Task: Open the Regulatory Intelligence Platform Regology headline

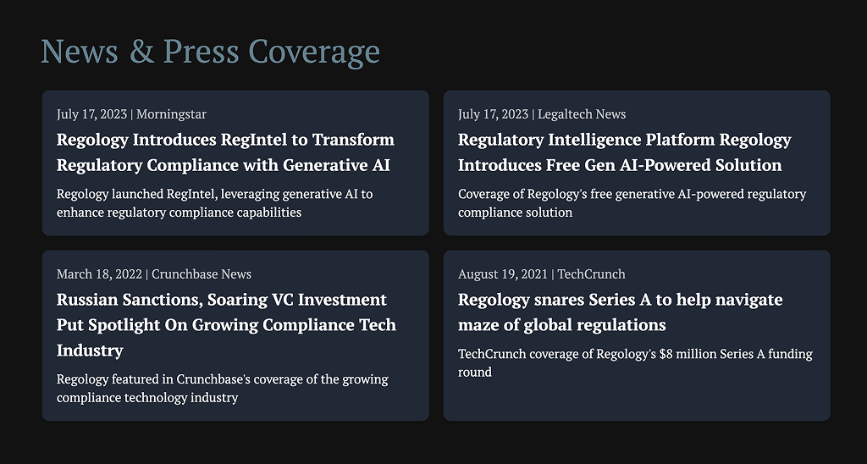Action: [x=624, y=152]
